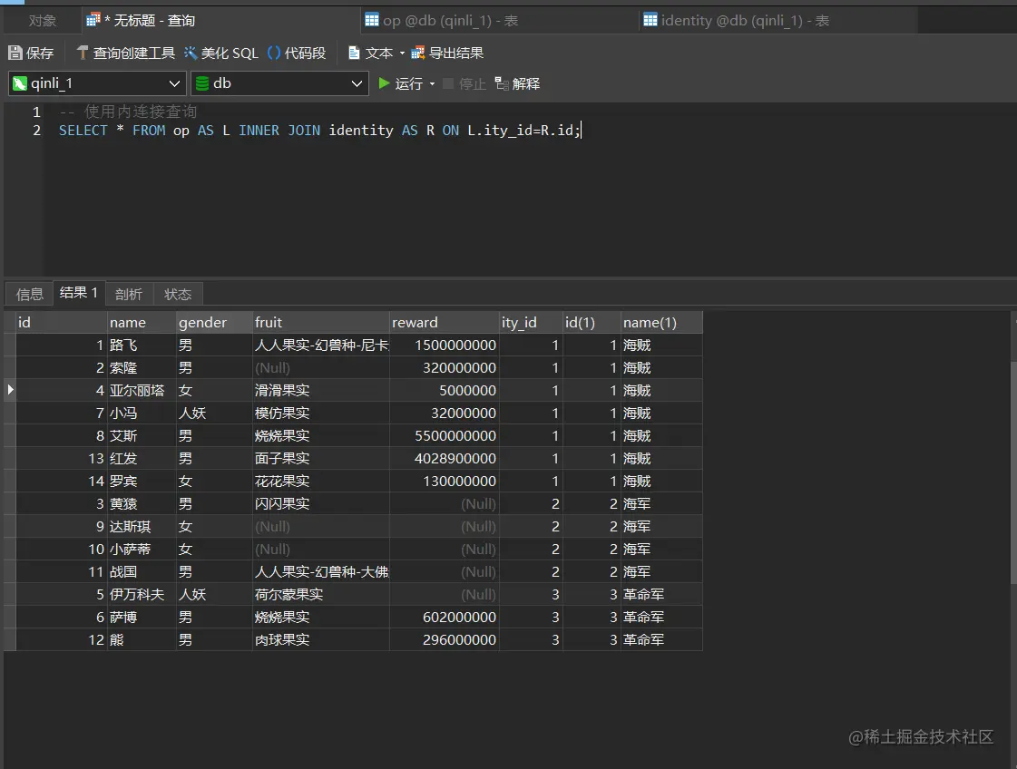Viewport: 1017px width, 769px height.
Task: Click the reward column header
Action: (x=445, y=322)
